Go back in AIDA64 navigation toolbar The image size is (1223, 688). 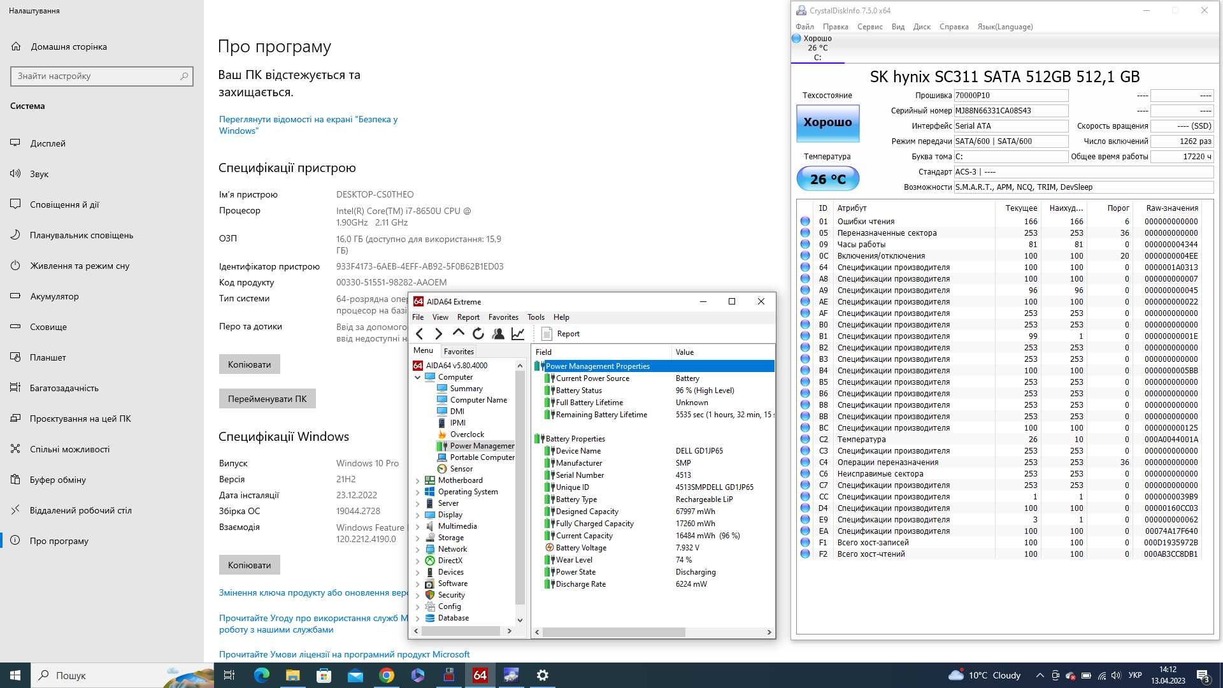coord(419,334)
